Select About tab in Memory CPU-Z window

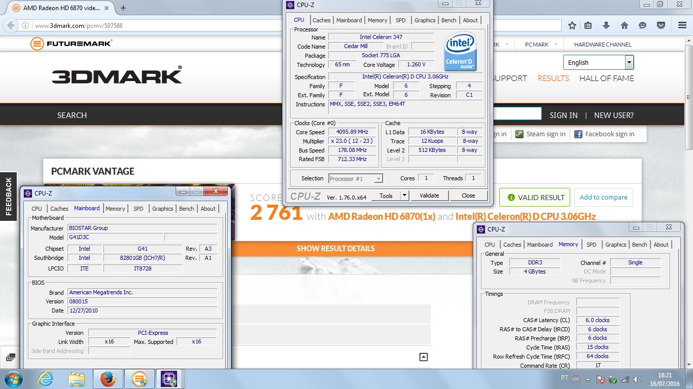coord(661,245)
